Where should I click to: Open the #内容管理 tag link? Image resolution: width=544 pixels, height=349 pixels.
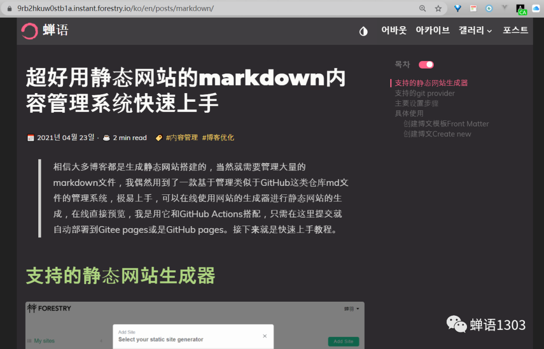182,137
